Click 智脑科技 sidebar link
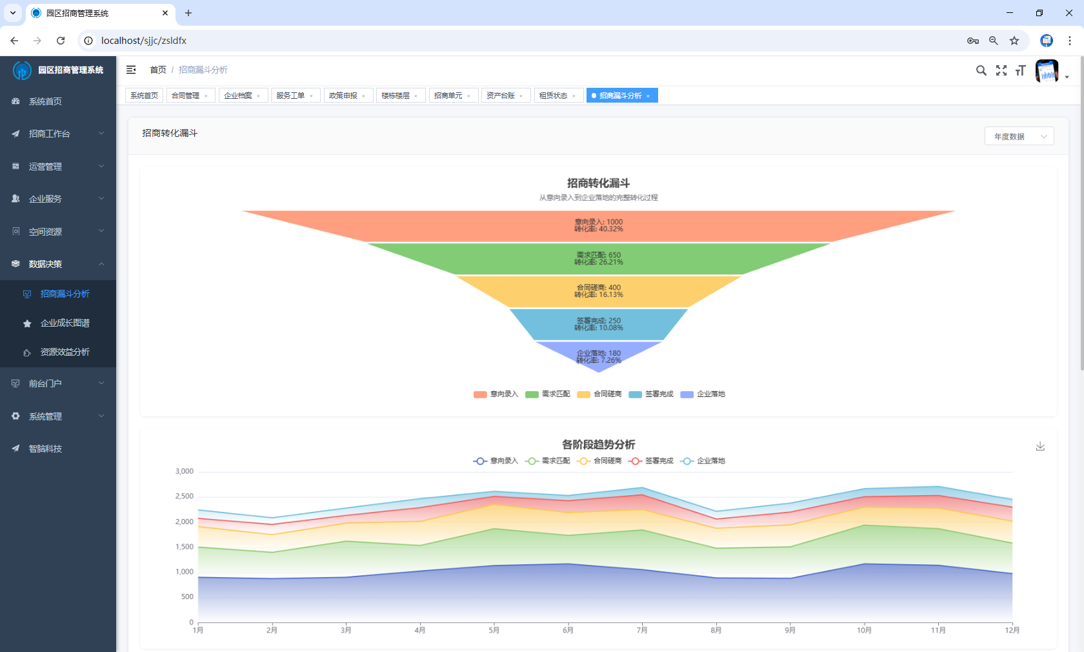 coord(45,449)
